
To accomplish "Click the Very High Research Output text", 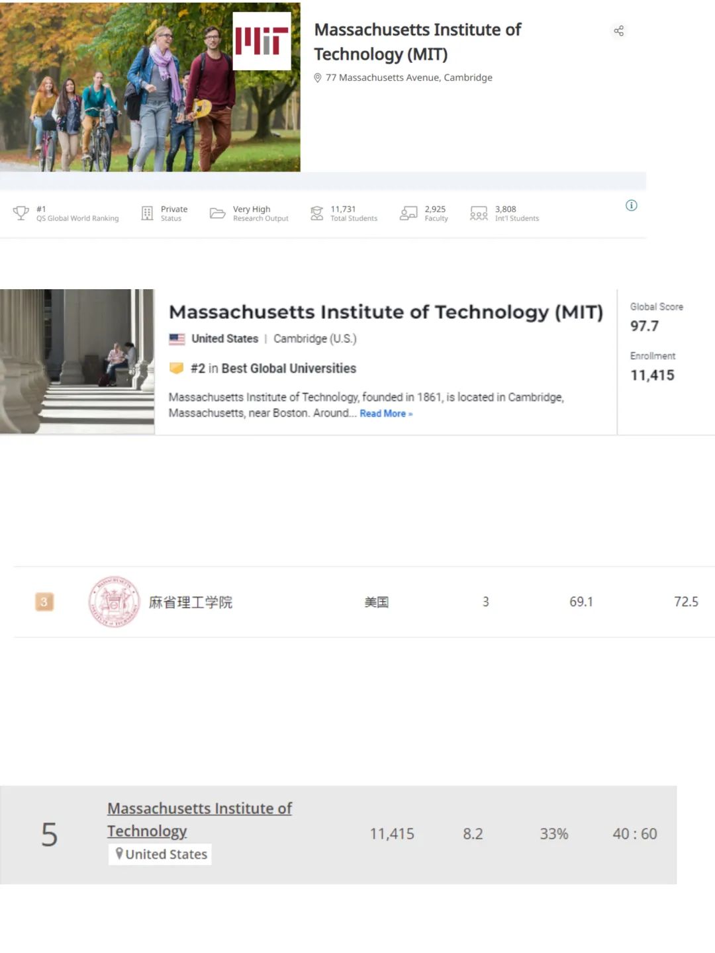I will tap(261, 213).
